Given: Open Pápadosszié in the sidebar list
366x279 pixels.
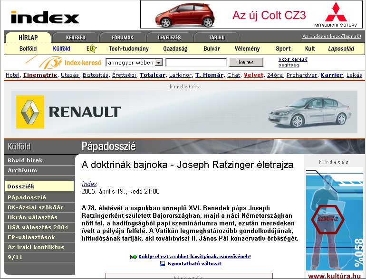Looking at the screenshot, I should coord(39,197).
